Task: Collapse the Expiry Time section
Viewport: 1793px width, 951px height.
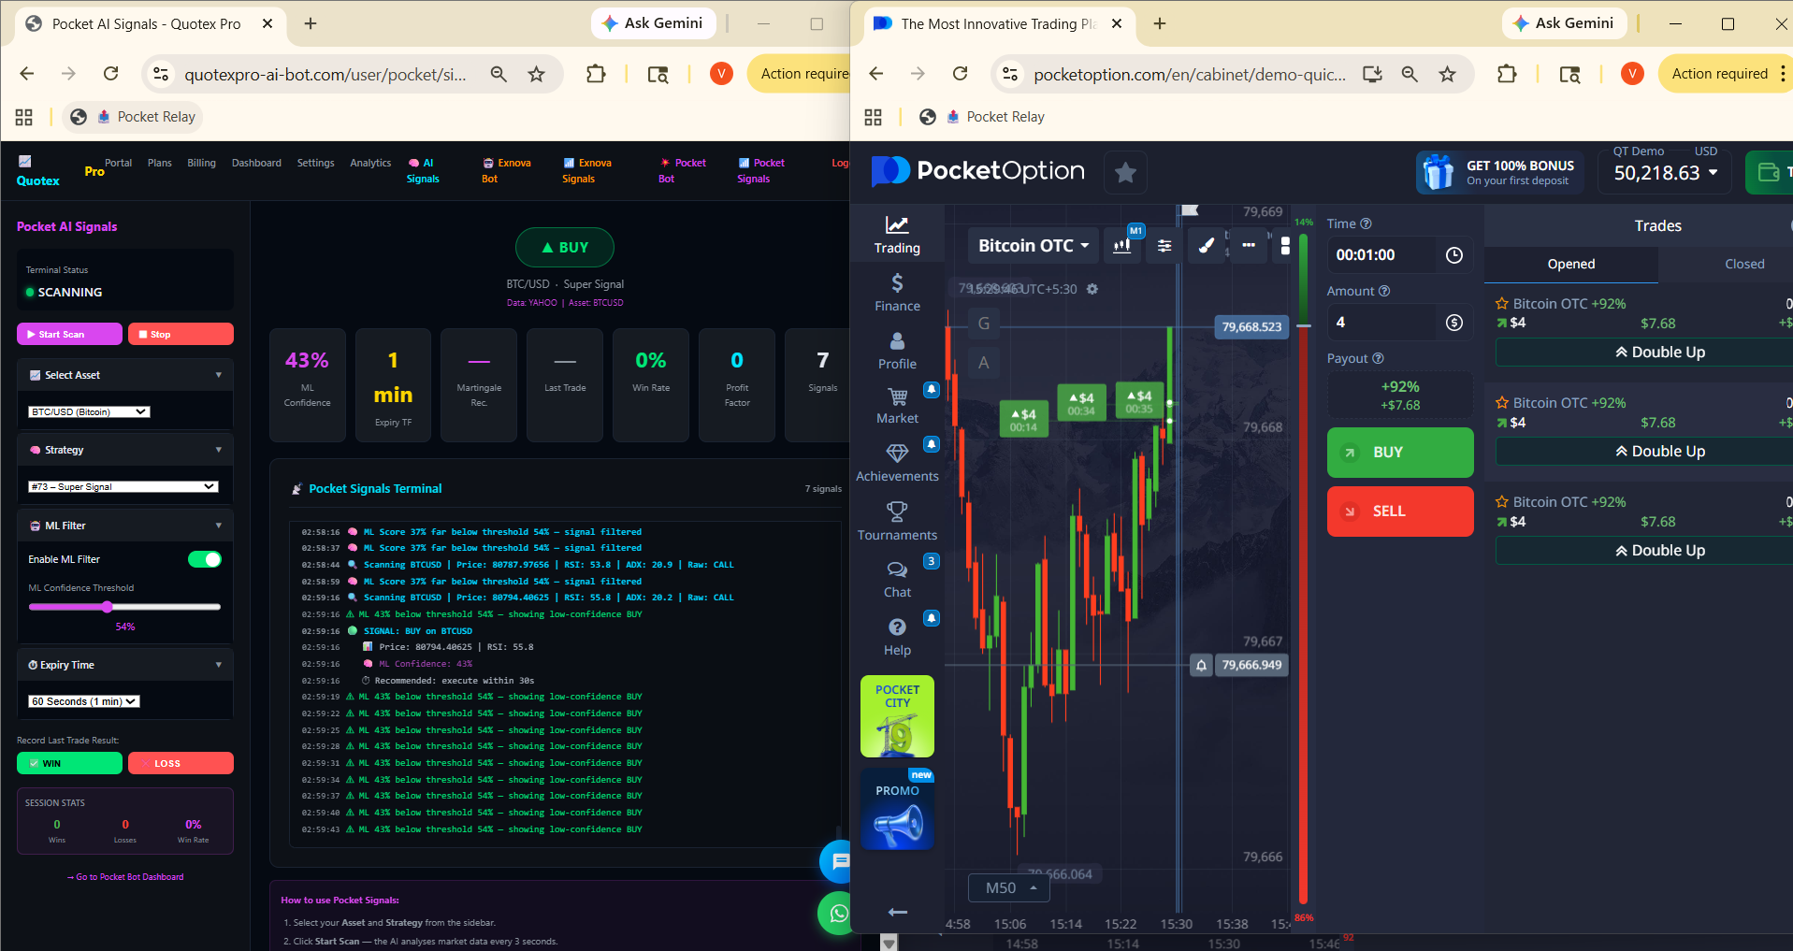Action: point(125,665)
